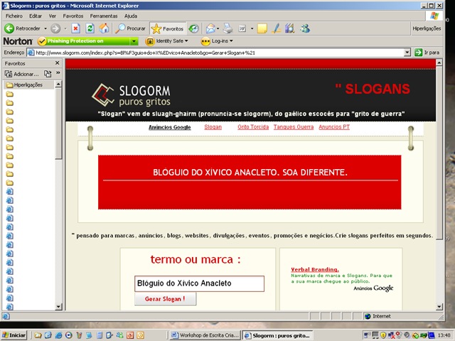The height and width of the screenshot is (341, 455).
Task: Open the Messenger people icon
Action: point(305,28)
